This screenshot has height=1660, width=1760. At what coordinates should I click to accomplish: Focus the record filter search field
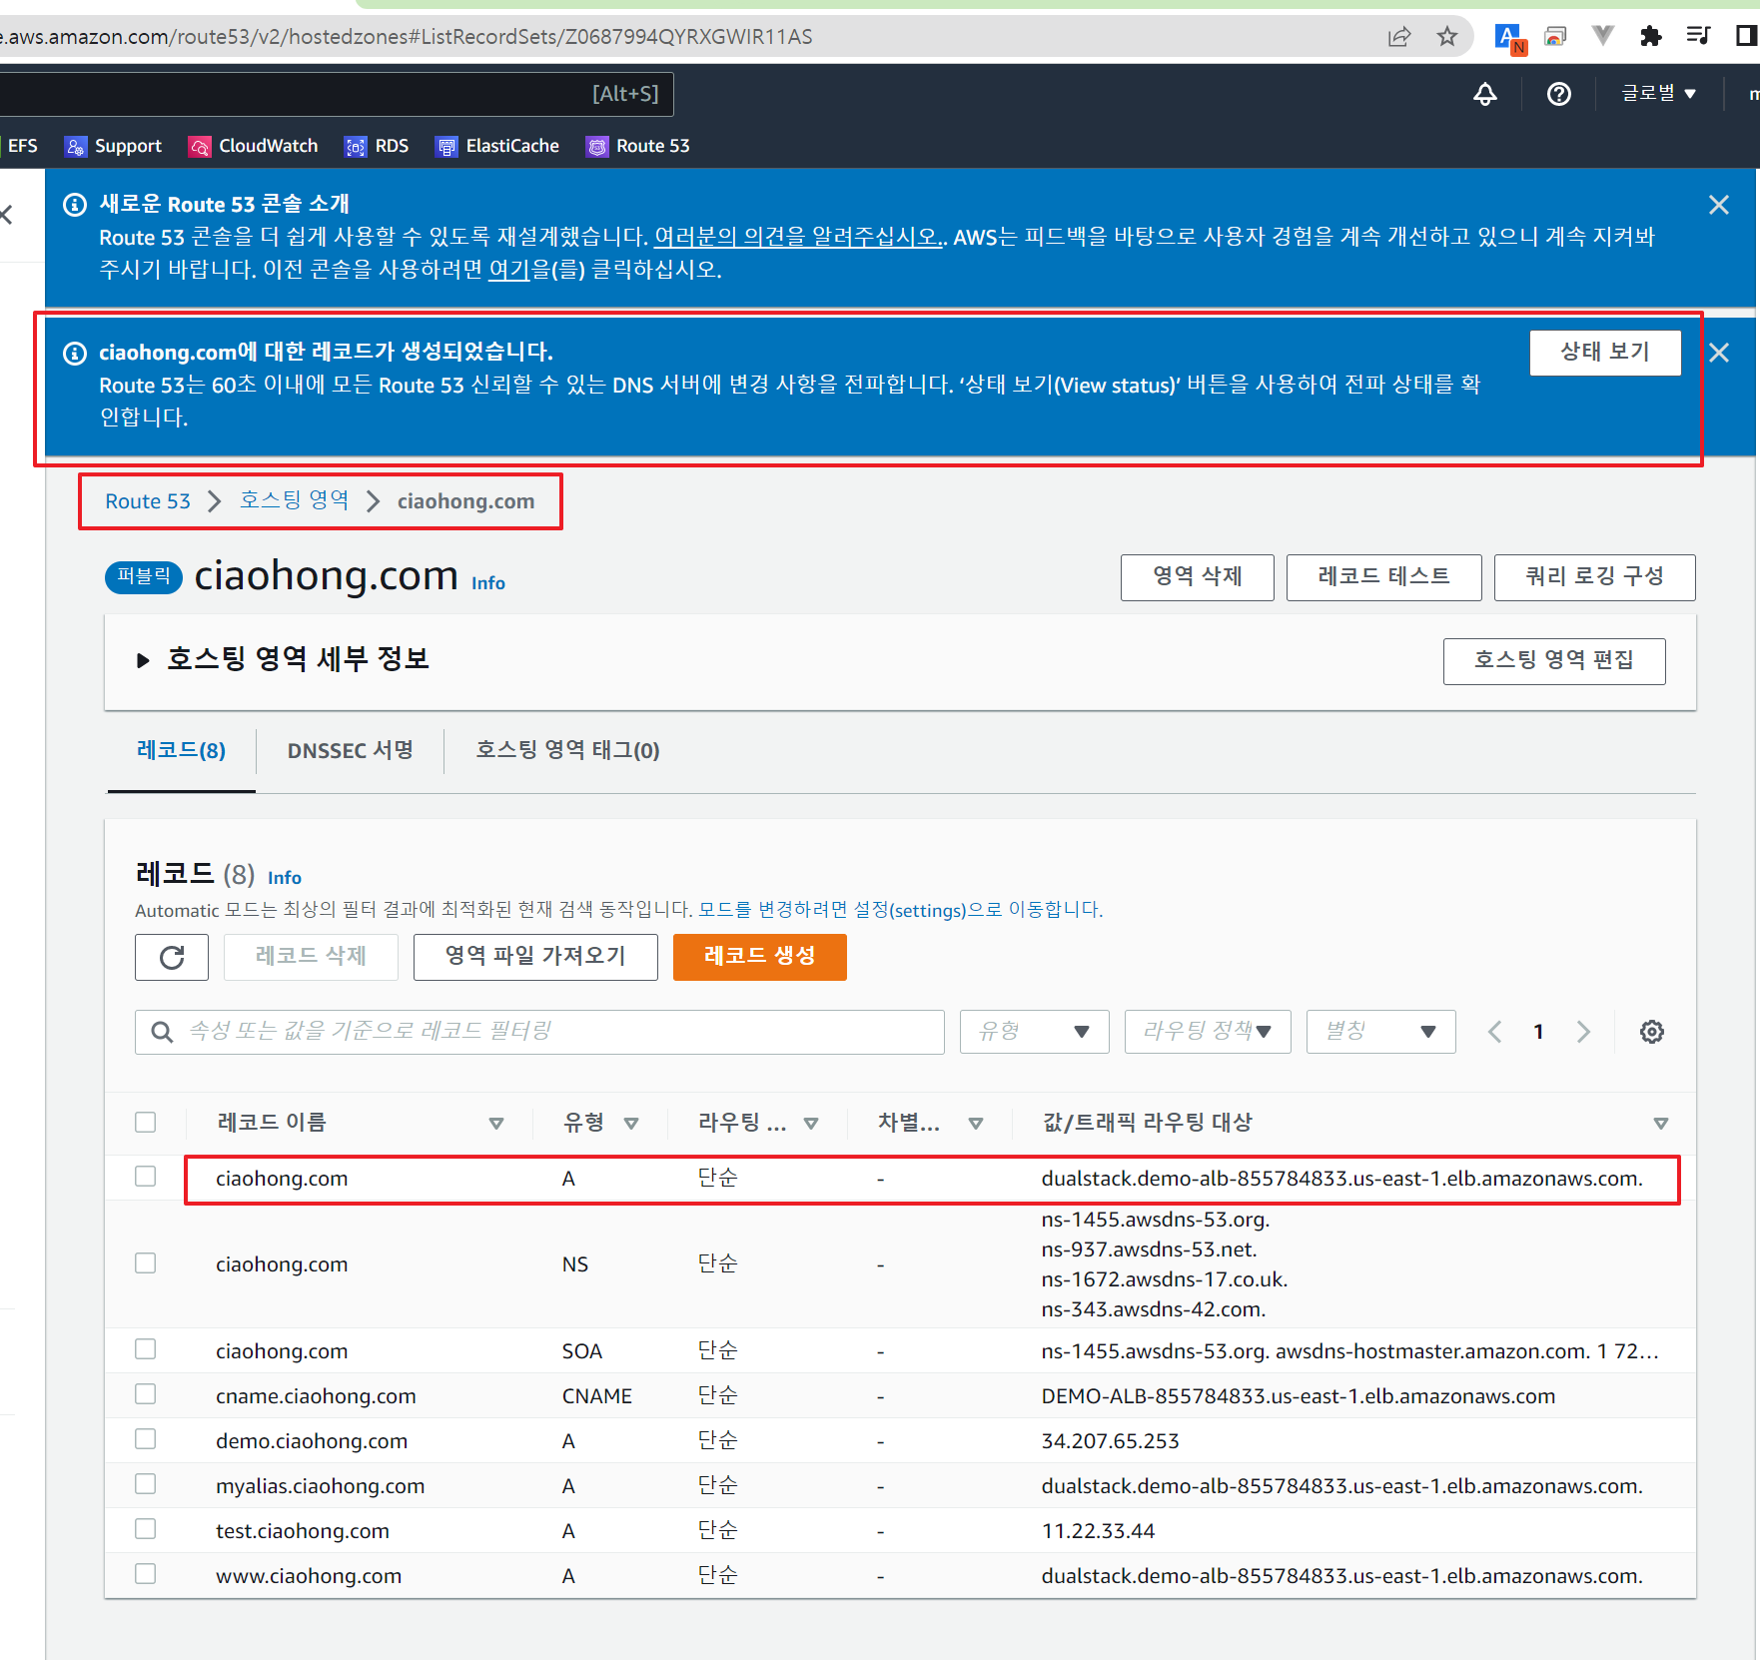(539, 1032)
